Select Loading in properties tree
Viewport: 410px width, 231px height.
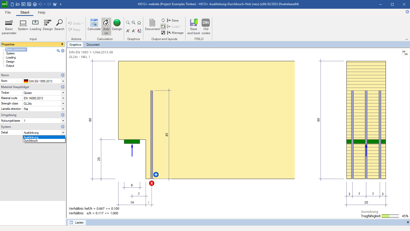pos(11,57)
